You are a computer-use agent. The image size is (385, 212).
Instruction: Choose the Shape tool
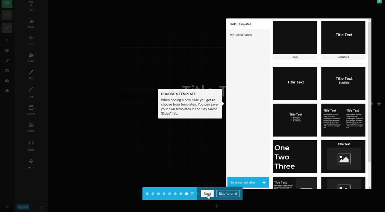coord(31,58)
